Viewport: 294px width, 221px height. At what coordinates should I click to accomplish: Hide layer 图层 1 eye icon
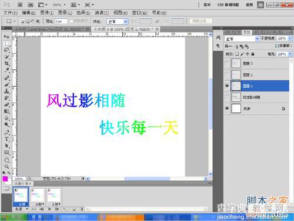[x=227, y=86]
